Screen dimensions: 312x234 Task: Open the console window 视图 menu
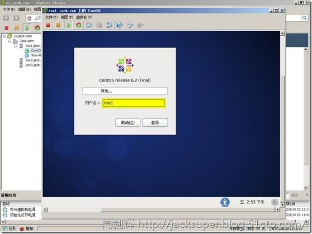67,17
